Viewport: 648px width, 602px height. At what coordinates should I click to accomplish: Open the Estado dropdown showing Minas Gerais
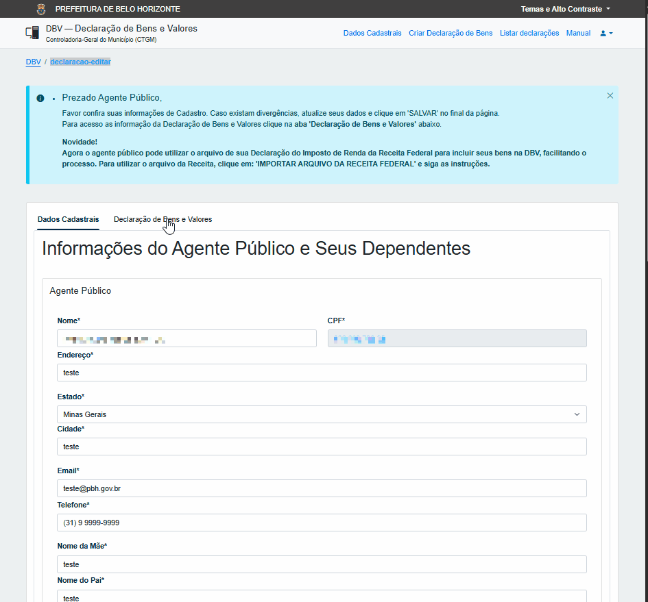click(x=322, y=414)
